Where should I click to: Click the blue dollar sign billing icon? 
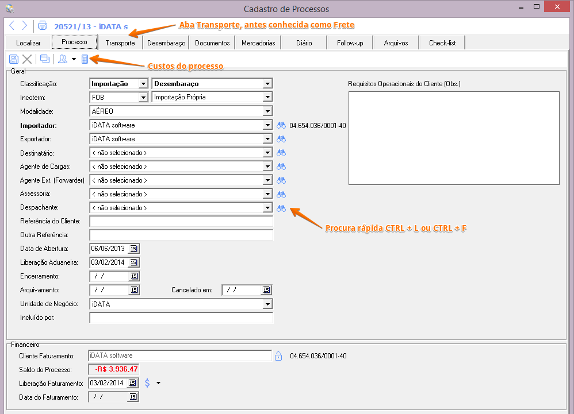click(x=147, y=383)
